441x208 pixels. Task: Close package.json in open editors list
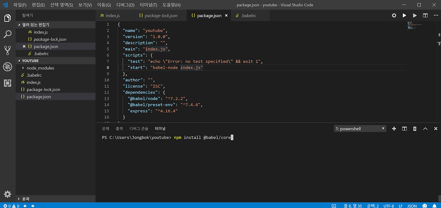pos(24,47)
